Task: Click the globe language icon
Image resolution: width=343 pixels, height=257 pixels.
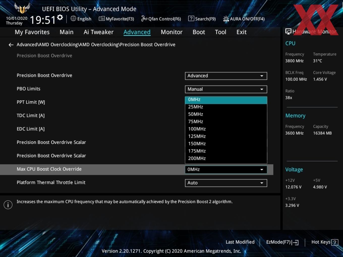Action: [x=73, y=18]
